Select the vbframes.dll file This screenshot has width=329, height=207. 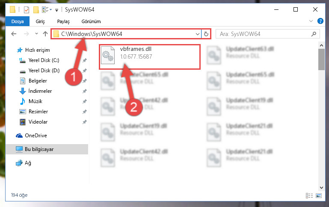(x=150, y=56)
